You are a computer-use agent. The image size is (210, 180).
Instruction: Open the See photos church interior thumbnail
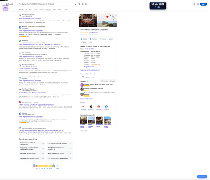88,21
